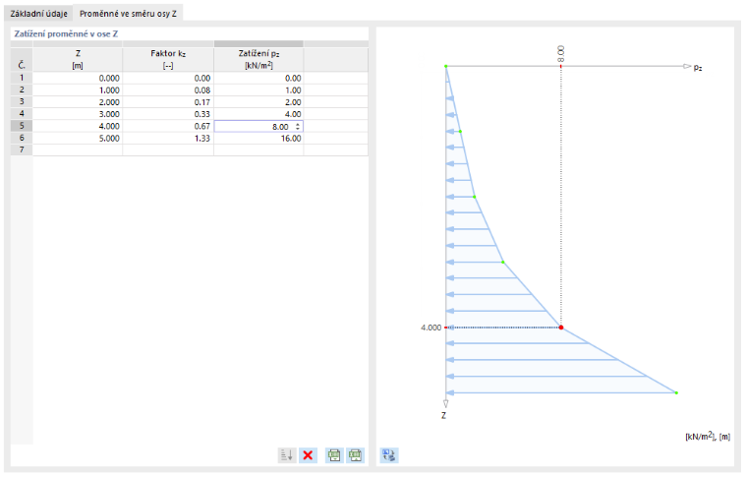This screenshot has height=477, width=747.
Task: Sort the table rows by Z
Action: tap(287, 455)
